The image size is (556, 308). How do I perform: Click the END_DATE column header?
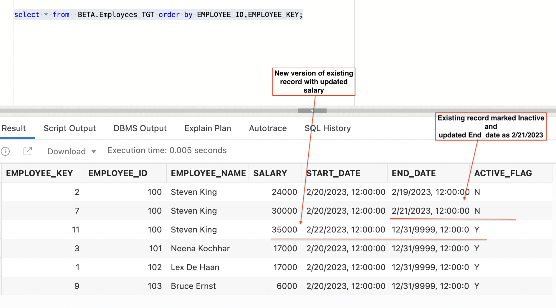tap(413, 173)
